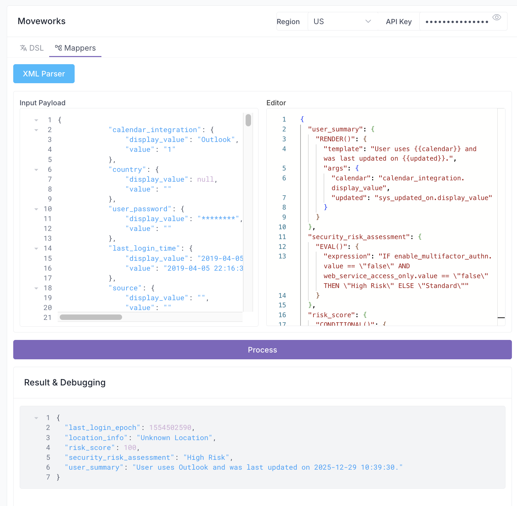This screenshot has height=506, width=517.
Task: Collapse the result JSON root fold arrow
Action: 36,418
